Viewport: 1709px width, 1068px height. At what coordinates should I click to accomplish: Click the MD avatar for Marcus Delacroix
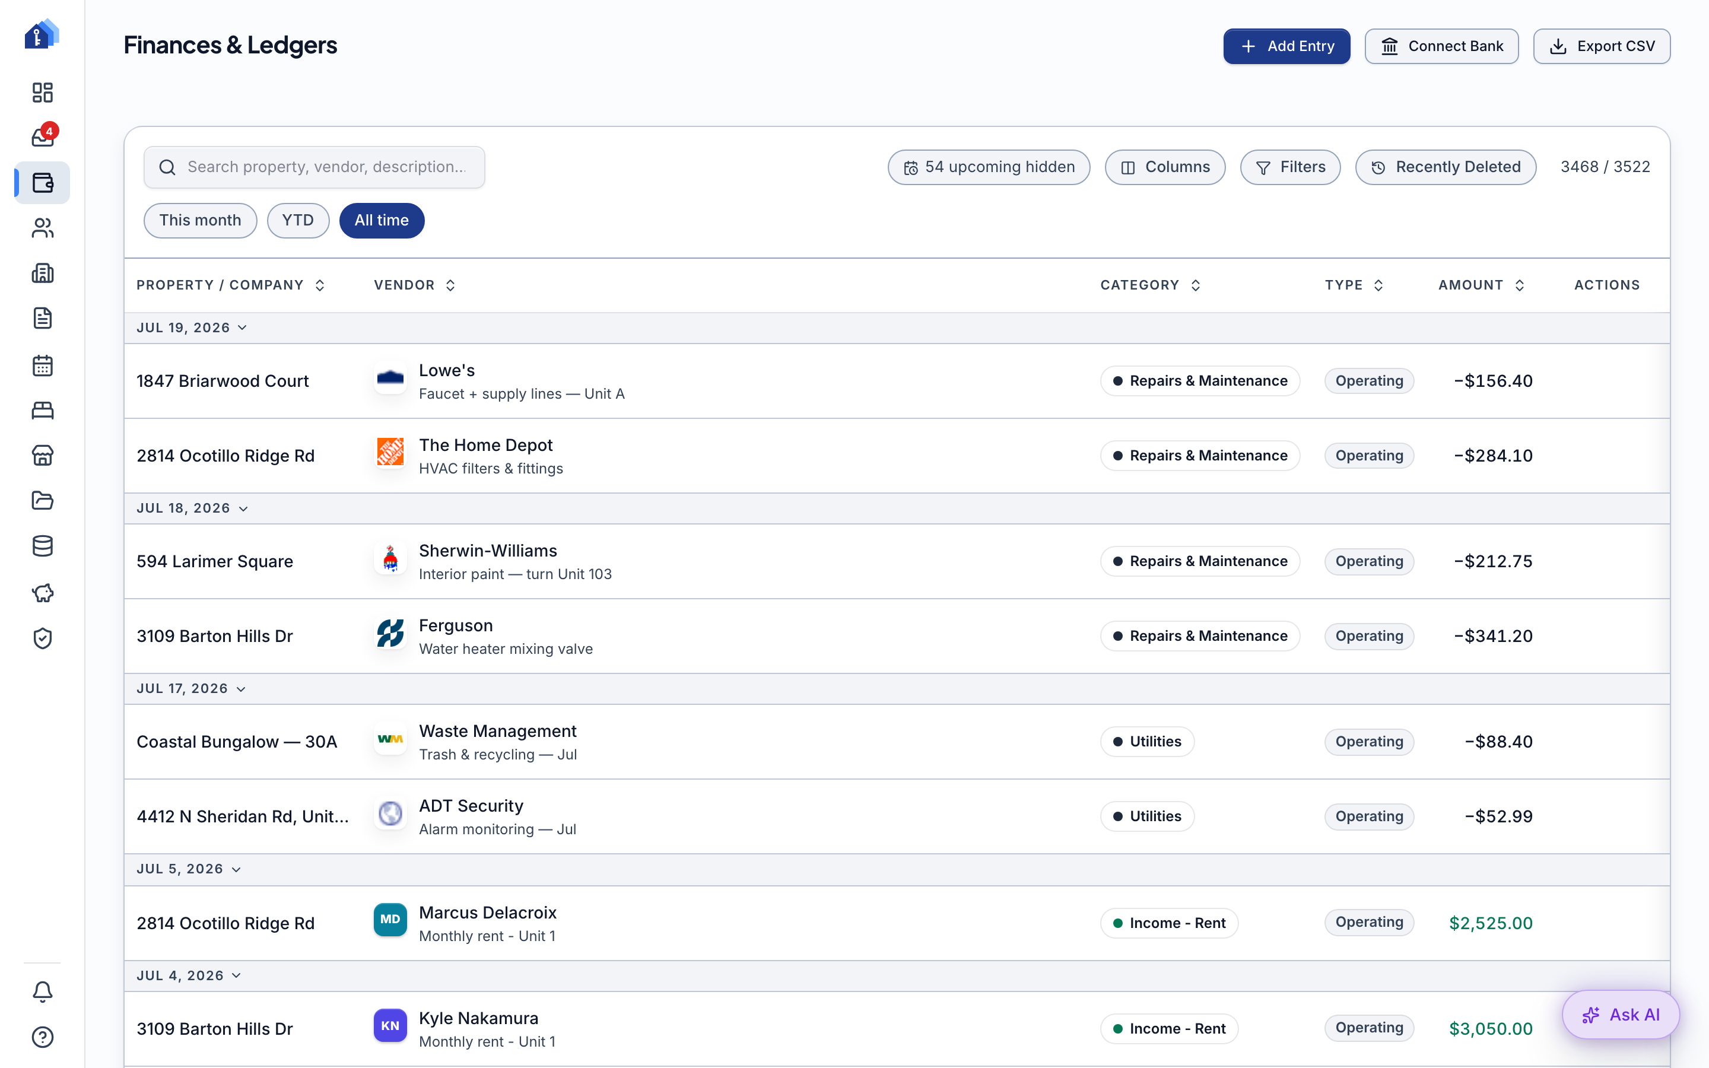(390, 920)
